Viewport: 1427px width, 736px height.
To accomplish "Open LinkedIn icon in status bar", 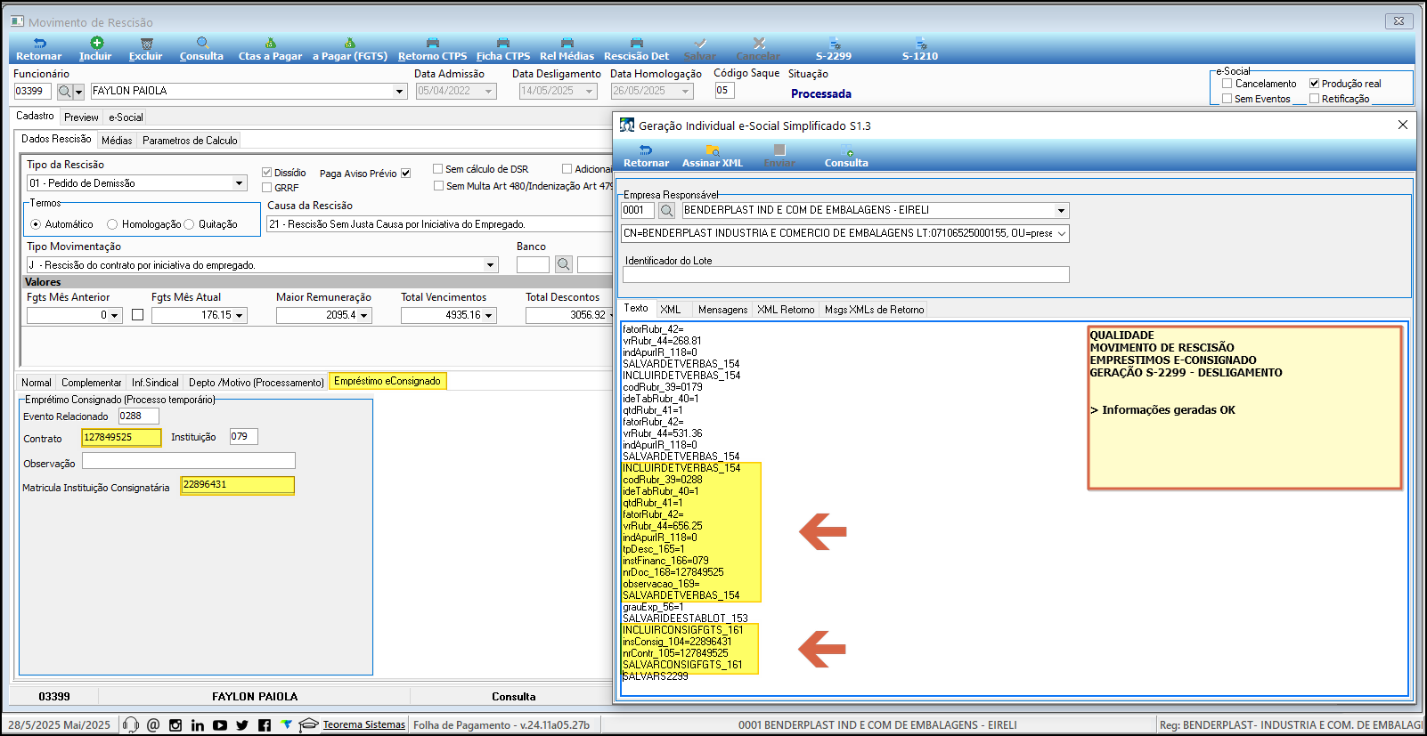I will point(198,724).
